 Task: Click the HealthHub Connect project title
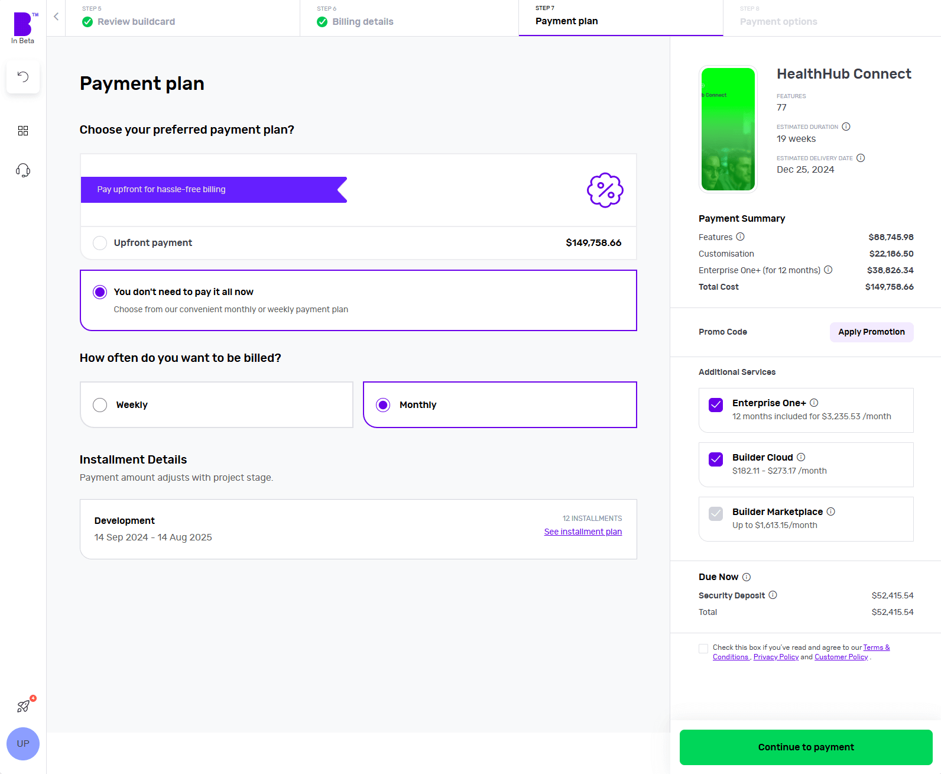[844, 74]
